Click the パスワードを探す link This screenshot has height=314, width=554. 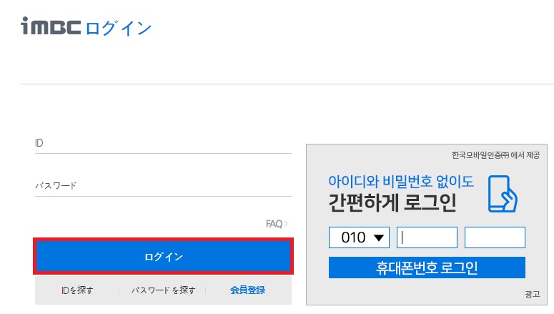pos(163,290)
